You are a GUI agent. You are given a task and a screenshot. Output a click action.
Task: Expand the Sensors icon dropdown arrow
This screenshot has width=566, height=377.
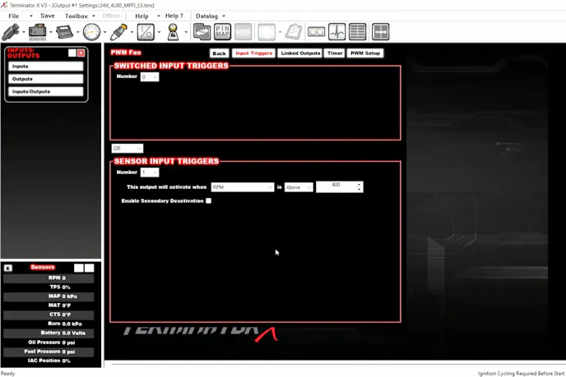coord(51,32)
